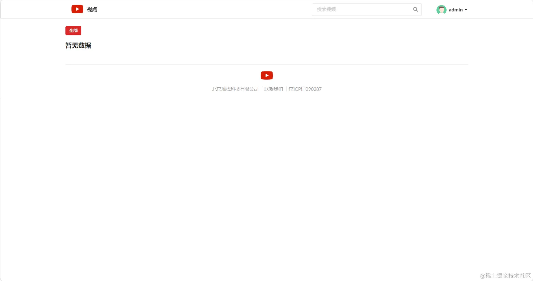Click the 暂无数据 message text
Viewport: 533px width, 281px height.
[78, 45]
